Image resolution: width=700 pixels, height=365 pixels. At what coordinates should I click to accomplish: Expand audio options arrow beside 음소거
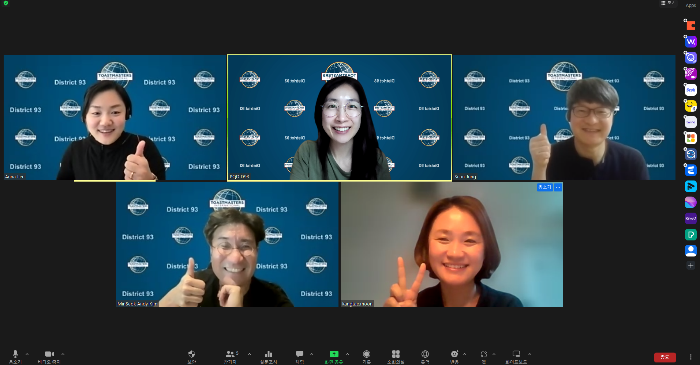coord(27,354)
